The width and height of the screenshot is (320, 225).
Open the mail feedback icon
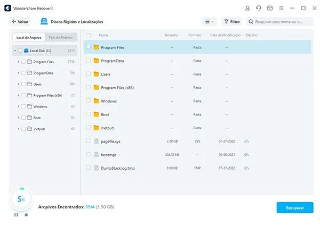tap(270, 8)
